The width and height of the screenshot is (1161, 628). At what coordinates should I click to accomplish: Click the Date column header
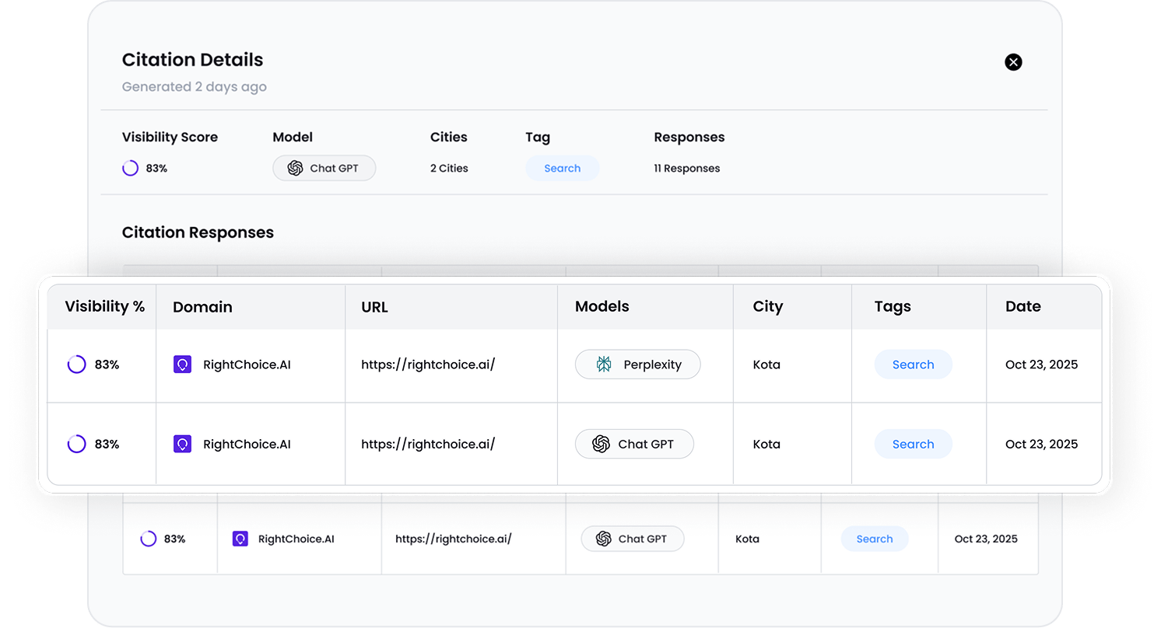coord(1022,306)
